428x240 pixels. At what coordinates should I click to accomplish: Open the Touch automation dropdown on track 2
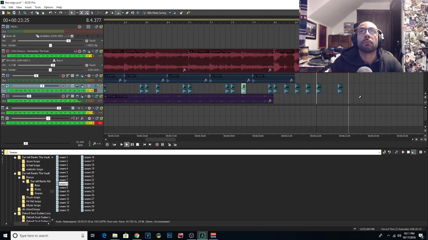click(x=102, y=65)
